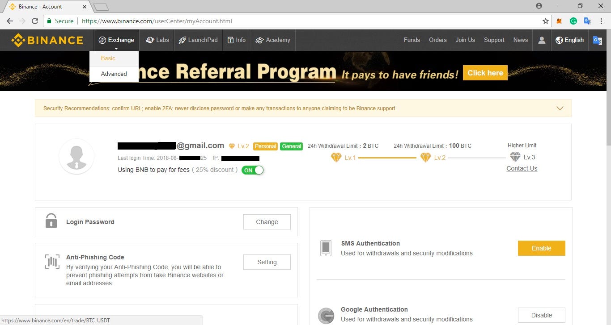This screenshot has width=611, height=325.
Task: Open the News page
Action: 521,40
